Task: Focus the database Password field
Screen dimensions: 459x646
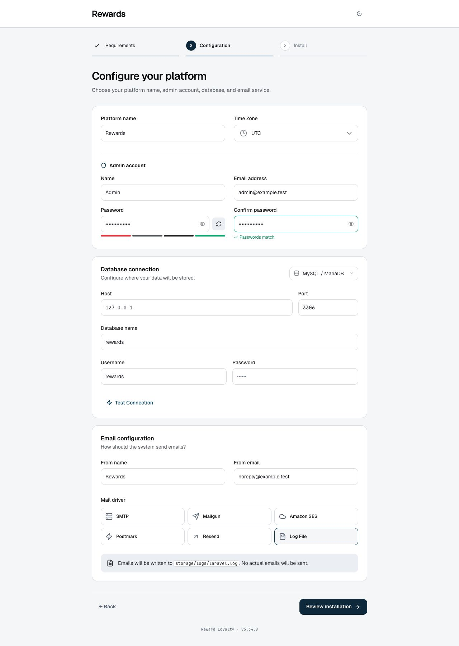Action: (x=295, y=376)
